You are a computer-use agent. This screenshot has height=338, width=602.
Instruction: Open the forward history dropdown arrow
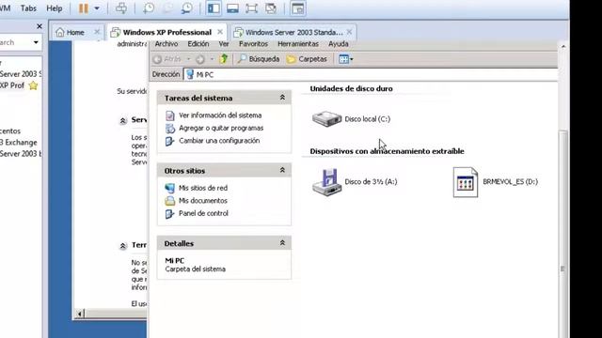212,59
